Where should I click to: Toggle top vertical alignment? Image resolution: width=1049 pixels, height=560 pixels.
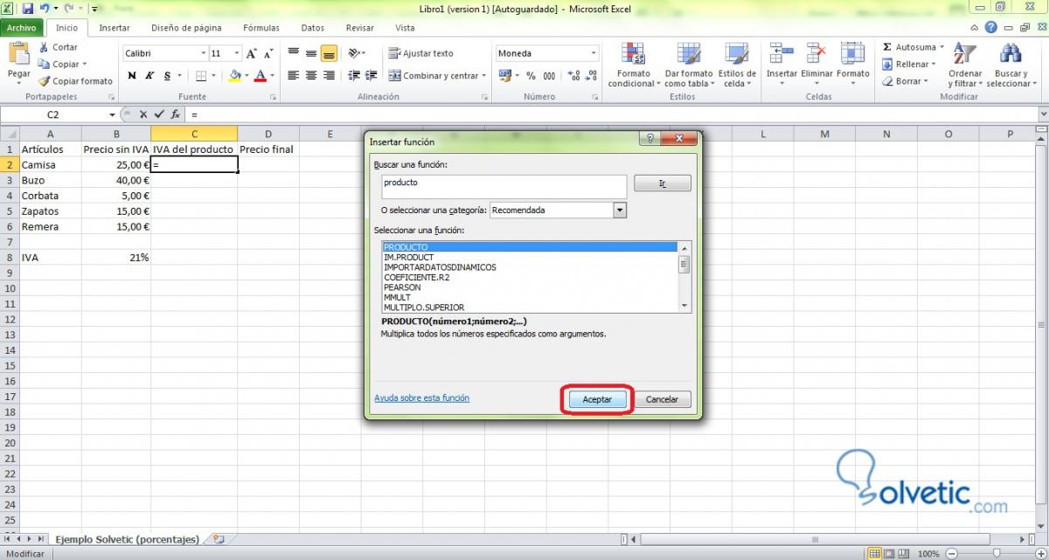294,53
